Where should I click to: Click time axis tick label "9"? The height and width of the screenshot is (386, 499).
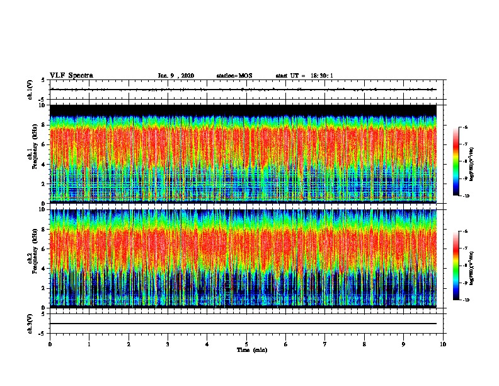tap(403, 344)
